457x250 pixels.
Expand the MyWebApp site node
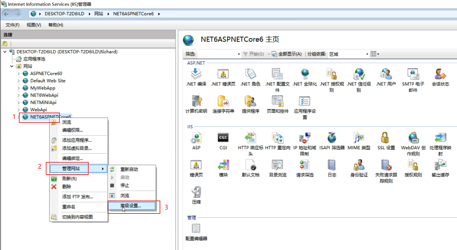[x=19, y=88]
